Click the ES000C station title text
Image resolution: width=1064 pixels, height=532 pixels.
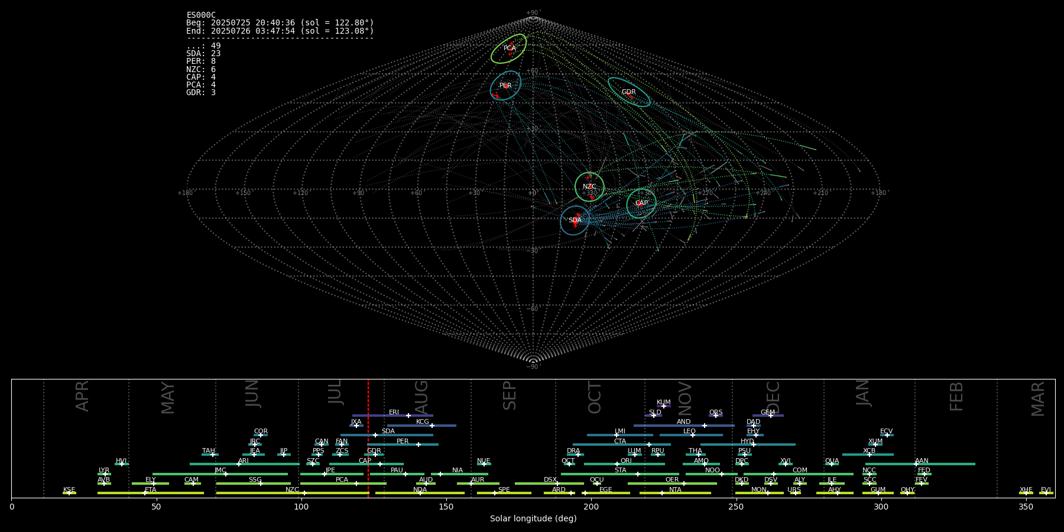(201, 15)
